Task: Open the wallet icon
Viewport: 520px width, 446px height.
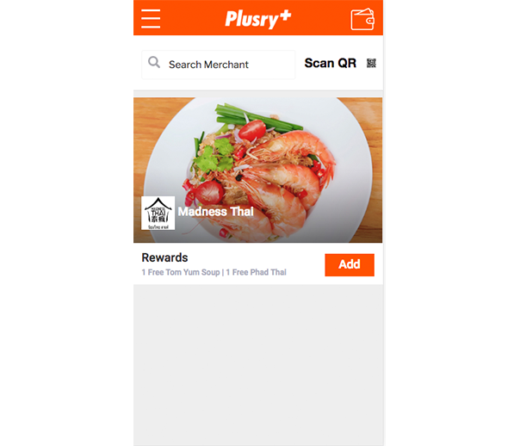Action: tap(362, 19)
